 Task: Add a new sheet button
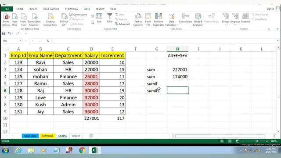(91, 136)
